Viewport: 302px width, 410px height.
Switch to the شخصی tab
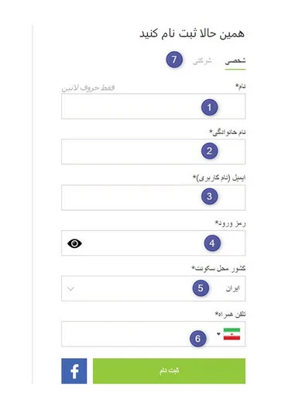click(x=235, y=60)
